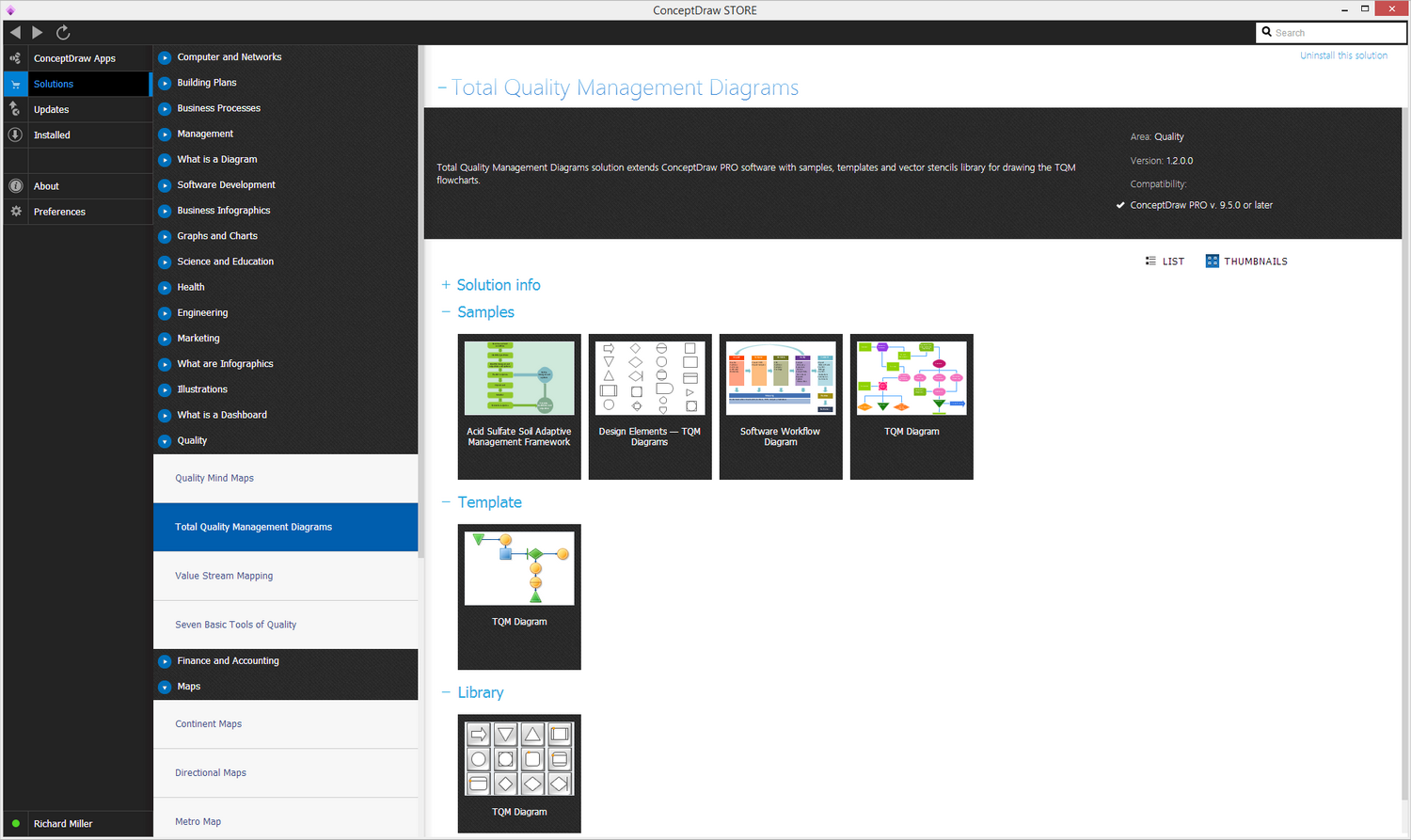Open Continent Maps solution
1411x840 pixels.
click(x=286, y=724)
